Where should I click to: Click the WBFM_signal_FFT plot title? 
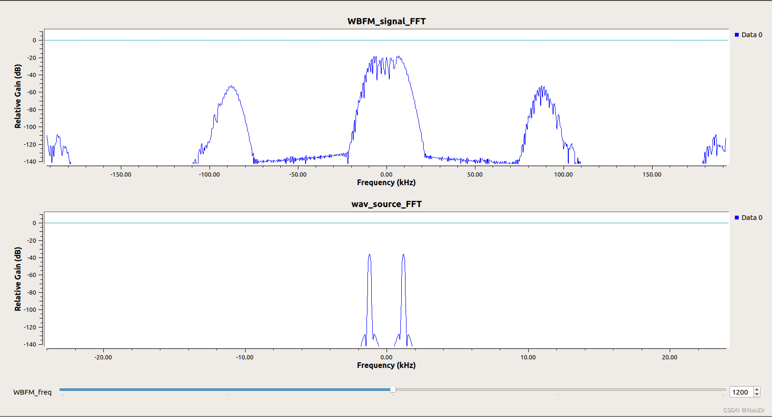tap(386, 21)
